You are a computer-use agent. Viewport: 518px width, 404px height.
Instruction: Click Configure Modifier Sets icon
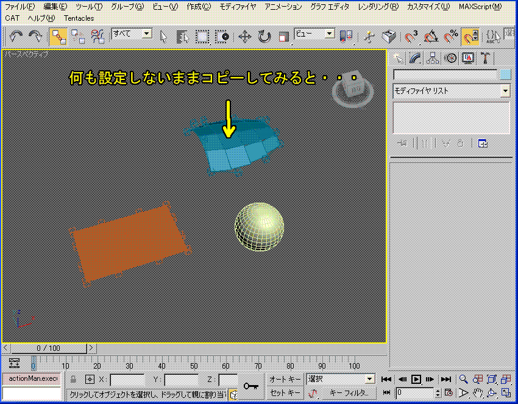coord(483,143)
